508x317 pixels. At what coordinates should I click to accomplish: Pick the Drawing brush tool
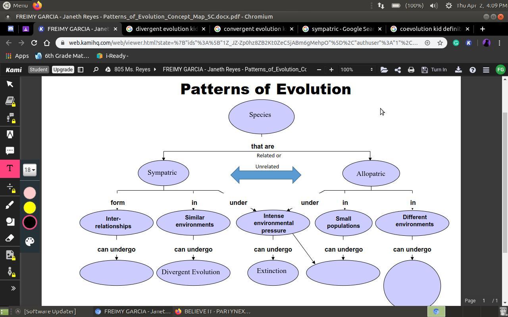tap(10, 205)
